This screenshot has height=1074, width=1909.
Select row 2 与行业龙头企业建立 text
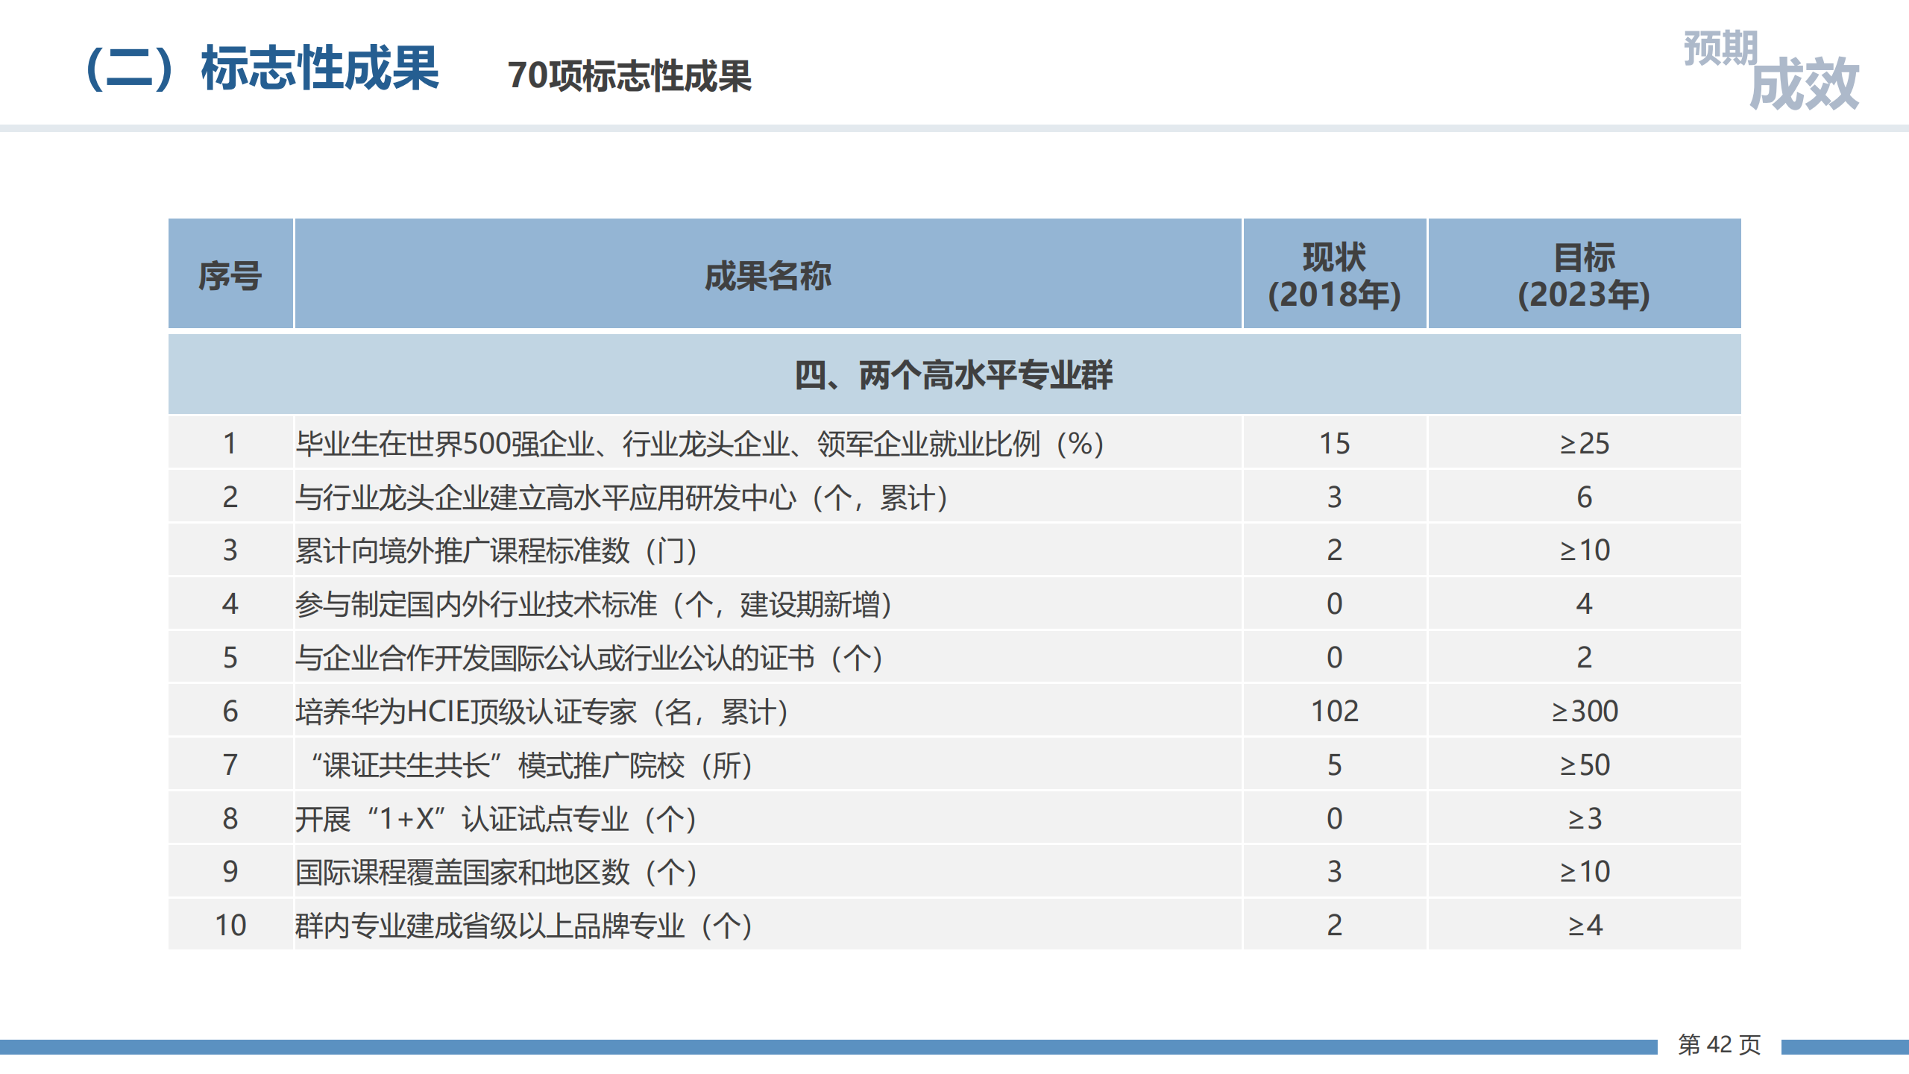click(621, 497)
